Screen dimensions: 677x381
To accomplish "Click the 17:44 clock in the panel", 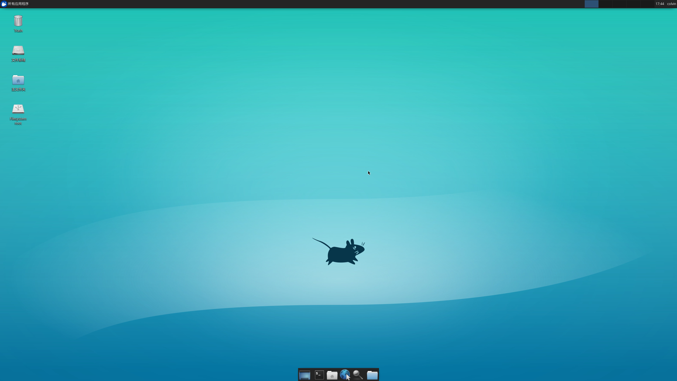I will point(660,4).
